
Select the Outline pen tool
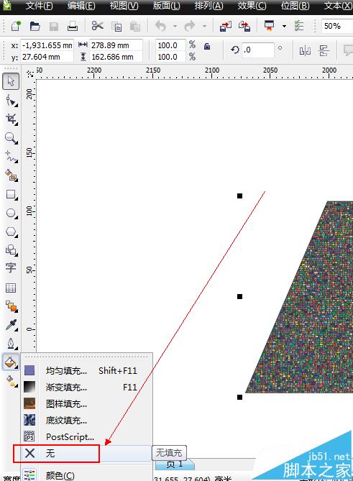tap(12, 344)
